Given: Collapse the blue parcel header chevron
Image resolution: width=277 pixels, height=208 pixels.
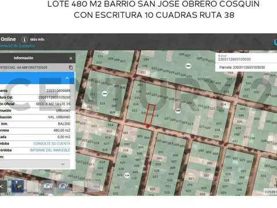Looking at the screenshot, I should coord(67,78).
